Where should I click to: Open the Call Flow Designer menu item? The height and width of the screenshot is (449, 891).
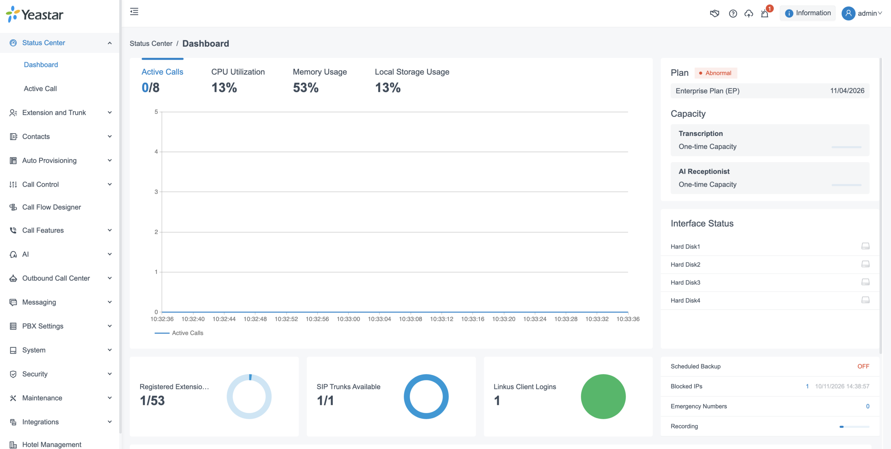point(60,207)
